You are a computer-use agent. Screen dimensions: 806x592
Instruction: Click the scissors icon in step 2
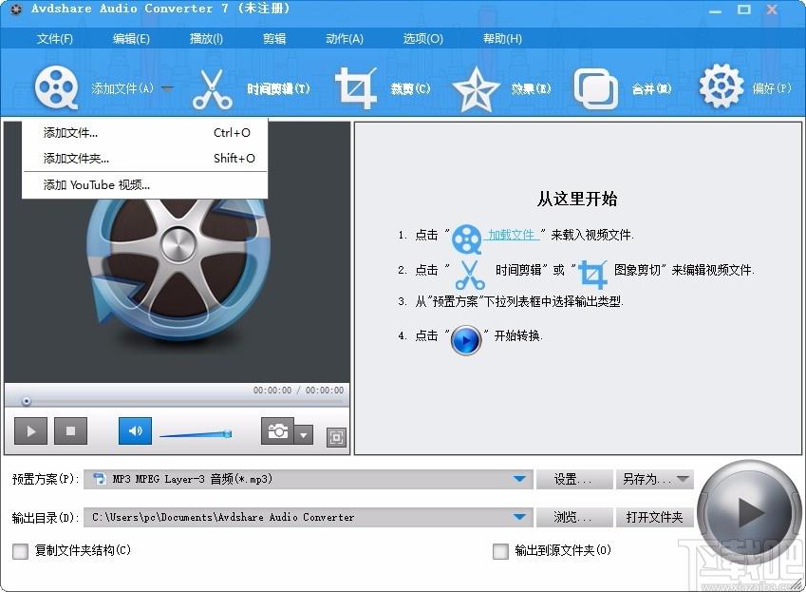[x=470, y=275]
